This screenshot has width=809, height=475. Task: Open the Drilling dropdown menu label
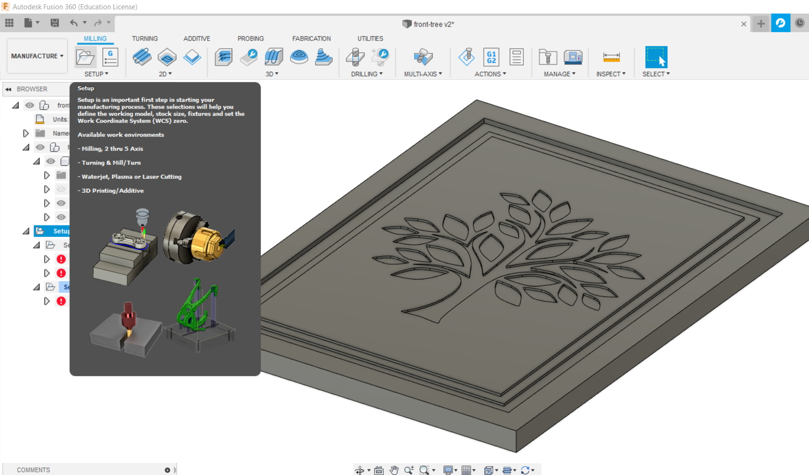(367, 74)
